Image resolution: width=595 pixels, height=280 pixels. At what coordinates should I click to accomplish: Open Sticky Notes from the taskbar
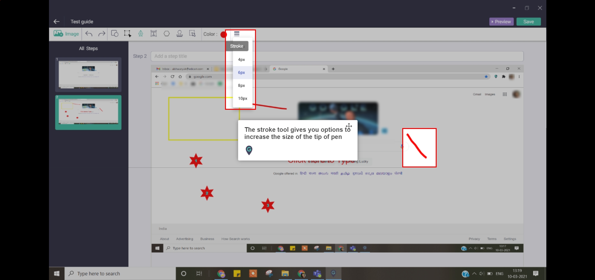pos(237,273)
